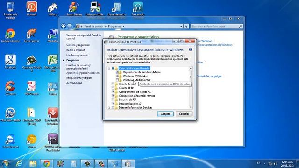Check the Escucha de RIP checkbox
299x168 pixels.
113,99
